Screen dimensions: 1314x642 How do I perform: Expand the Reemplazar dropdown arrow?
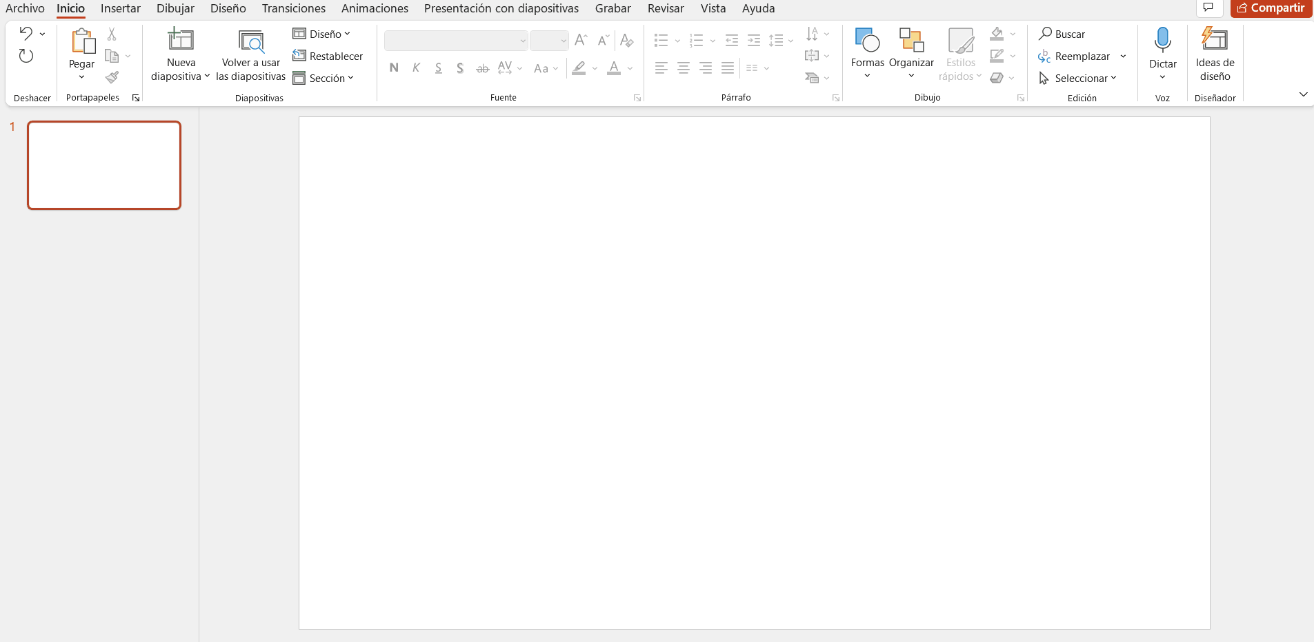[1123, 56]
